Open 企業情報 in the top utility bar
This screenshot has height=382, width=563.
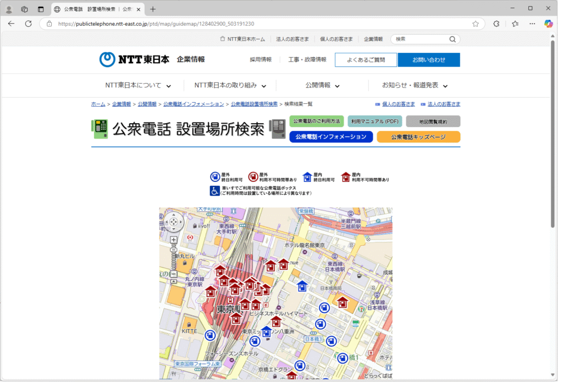tap(373, 39)
